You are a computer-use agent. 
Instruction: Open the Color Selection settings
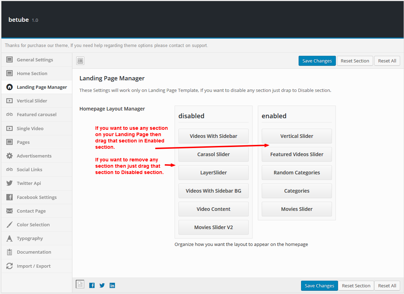point(33,225)
